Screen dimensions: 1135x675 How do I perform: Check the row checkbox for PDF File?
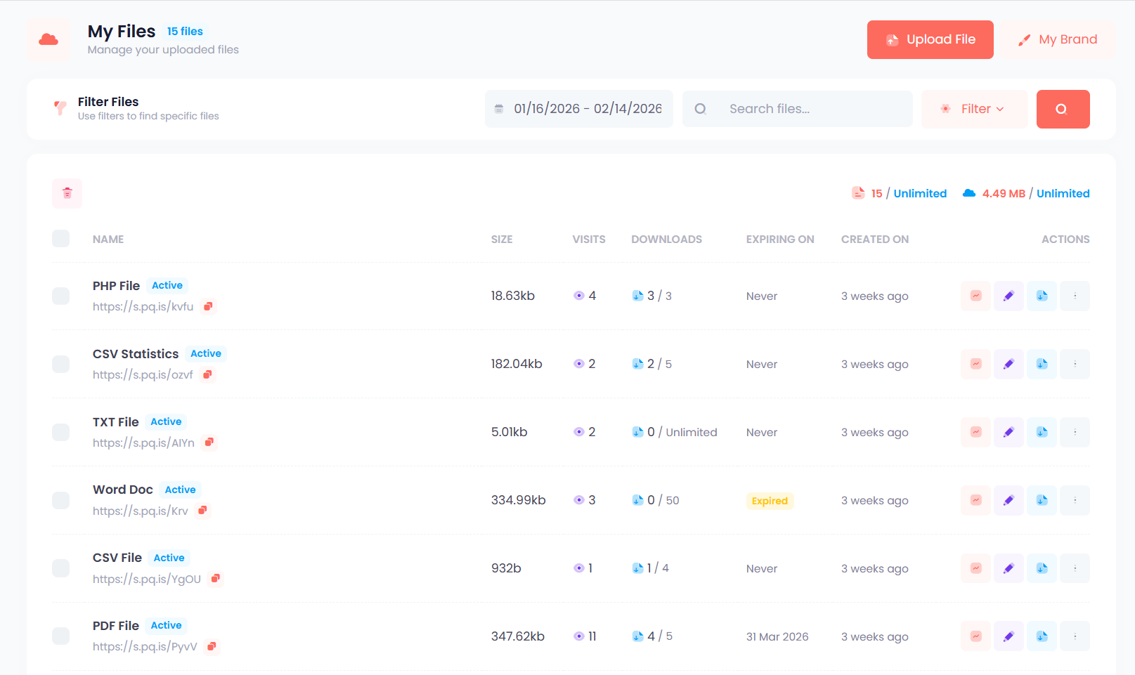(x=60, y=636)
